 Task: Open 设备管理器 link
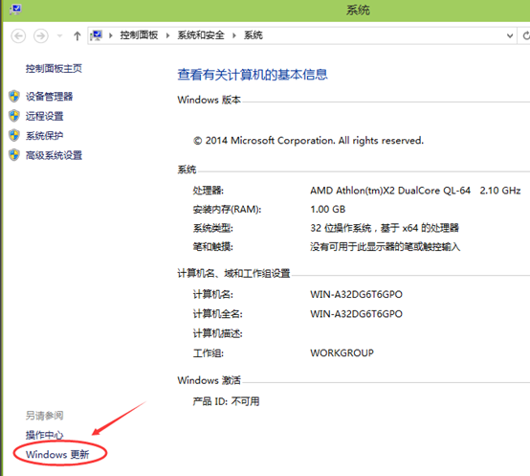[50, 97]
